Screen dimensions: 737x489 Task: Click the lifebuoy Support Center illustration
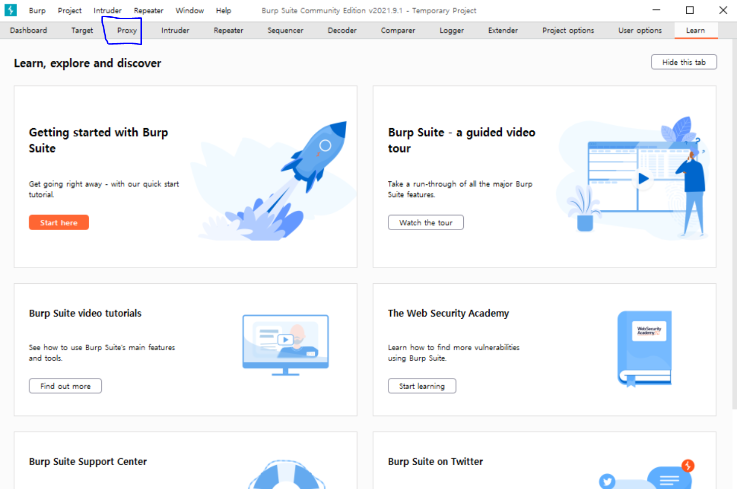[x=286, y=475]
